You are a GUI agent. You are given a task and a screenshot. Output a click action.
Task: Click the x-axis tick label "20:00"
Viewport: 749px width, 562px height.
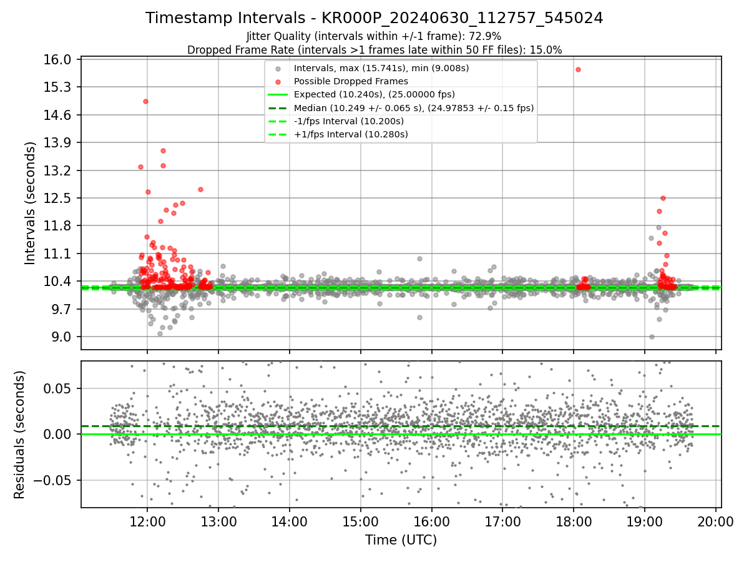717,520
